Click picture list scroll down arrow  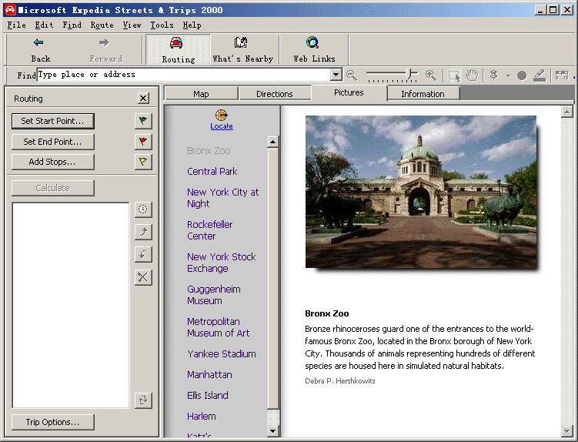(x=272, y=430)
